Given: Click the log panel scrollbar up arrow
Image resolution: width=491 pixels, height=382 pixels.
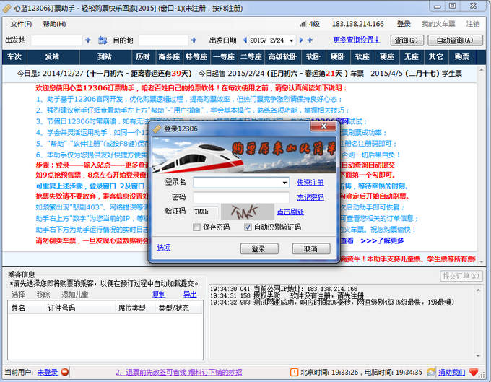Looking at the screenshot, I should coord(478,290).
